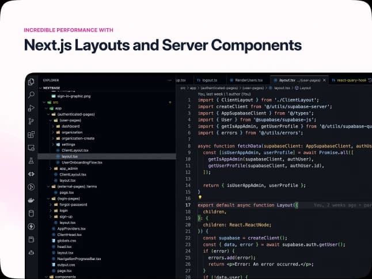This screenshot has width=372, height=279.
Task: Open NavigationProgressBar.tsx file
Action: (x=79, y=259)
